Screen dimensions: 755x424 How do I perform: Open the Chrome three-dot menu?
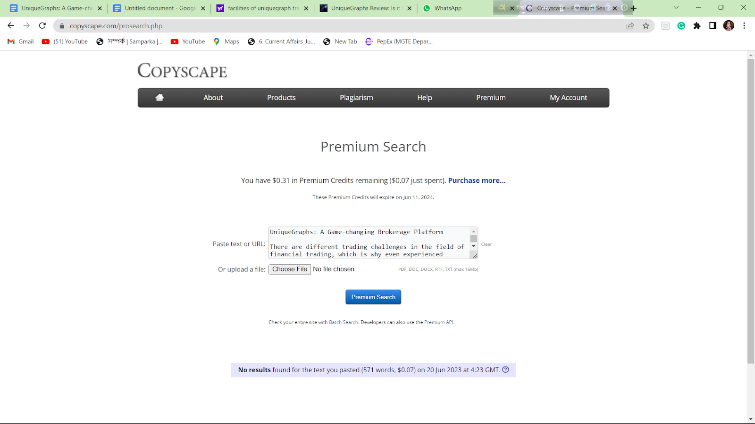click(744, 26)
